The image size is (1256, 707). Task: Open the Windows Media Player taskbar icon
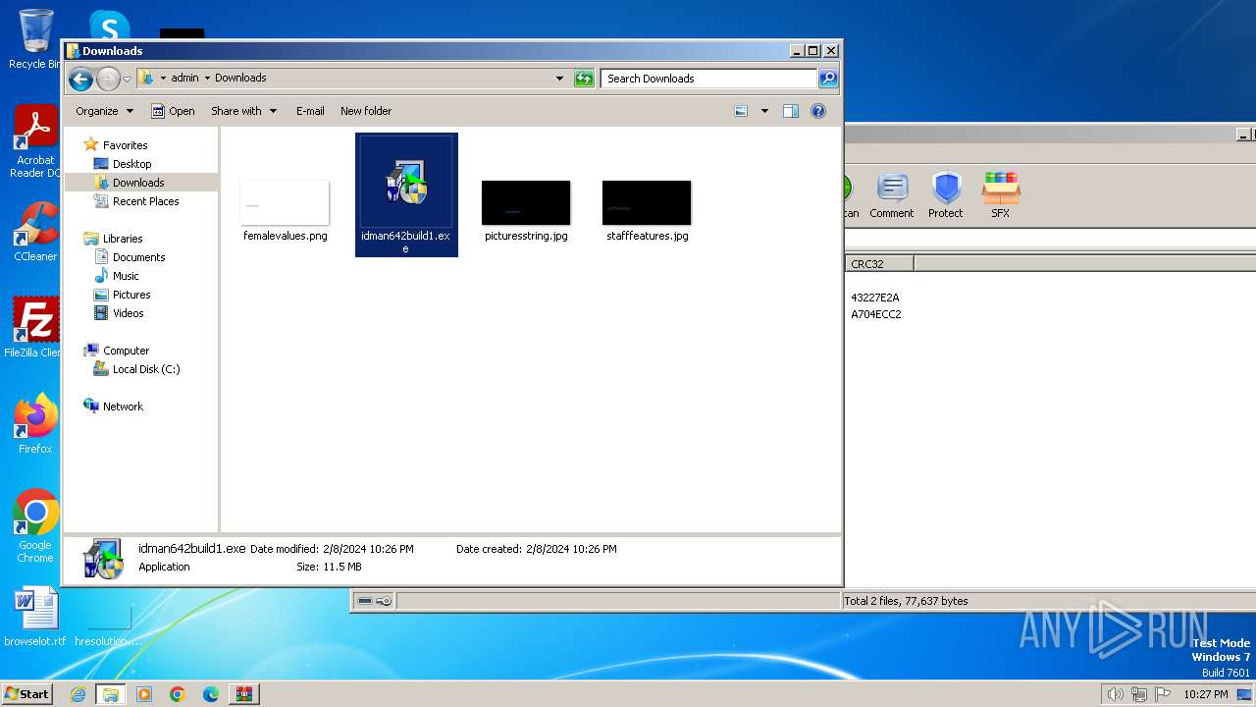click(x=144, y=694)
